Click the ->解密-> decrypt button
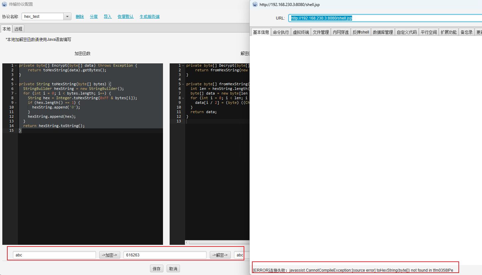 click(x=220, y=255)
